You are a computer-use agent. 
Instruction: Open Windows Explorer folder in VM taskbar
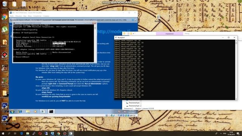click(28, 111)
